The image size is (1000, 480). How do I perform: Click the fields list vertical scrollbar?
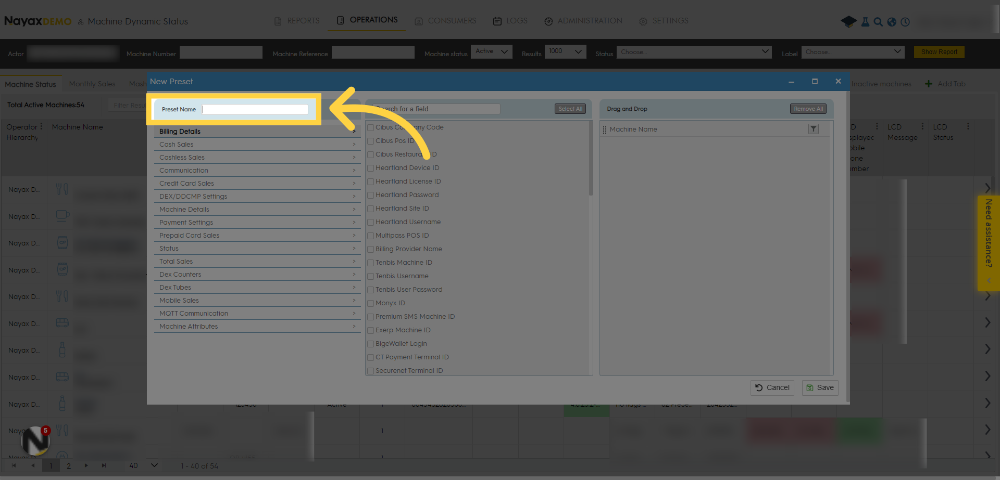point(591,159)
